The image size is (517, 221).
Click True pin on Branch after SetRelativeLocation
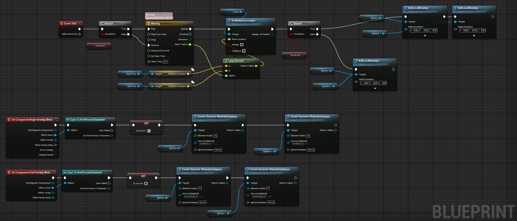pos(317,29)
